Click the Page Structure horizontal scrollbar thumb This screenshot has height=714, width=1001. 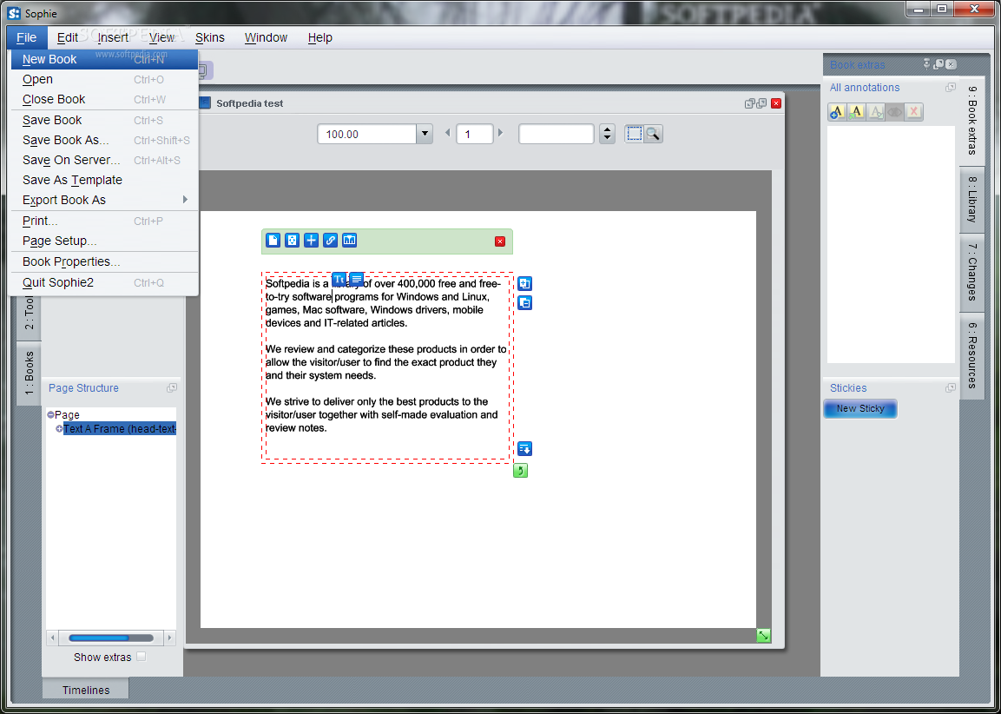(99, 638)
